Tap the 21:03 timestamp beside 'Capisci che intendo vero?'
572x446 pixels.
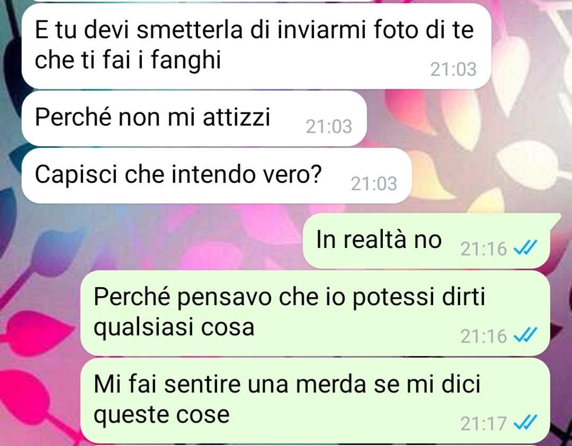click(374, 184)
